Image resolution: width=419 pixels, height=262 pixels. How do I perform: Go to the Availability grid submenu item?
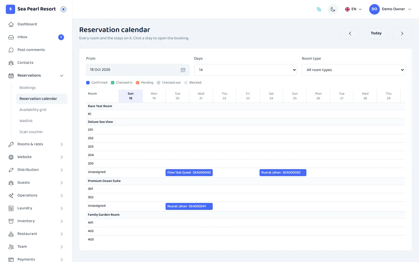click(x=33, y=110)
